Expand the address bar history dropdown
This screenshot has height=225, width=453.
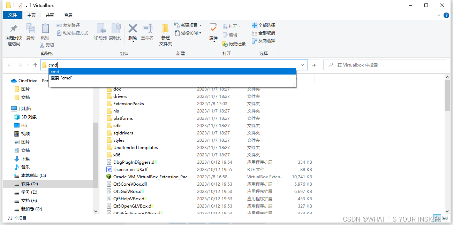[x=303, y=65]
